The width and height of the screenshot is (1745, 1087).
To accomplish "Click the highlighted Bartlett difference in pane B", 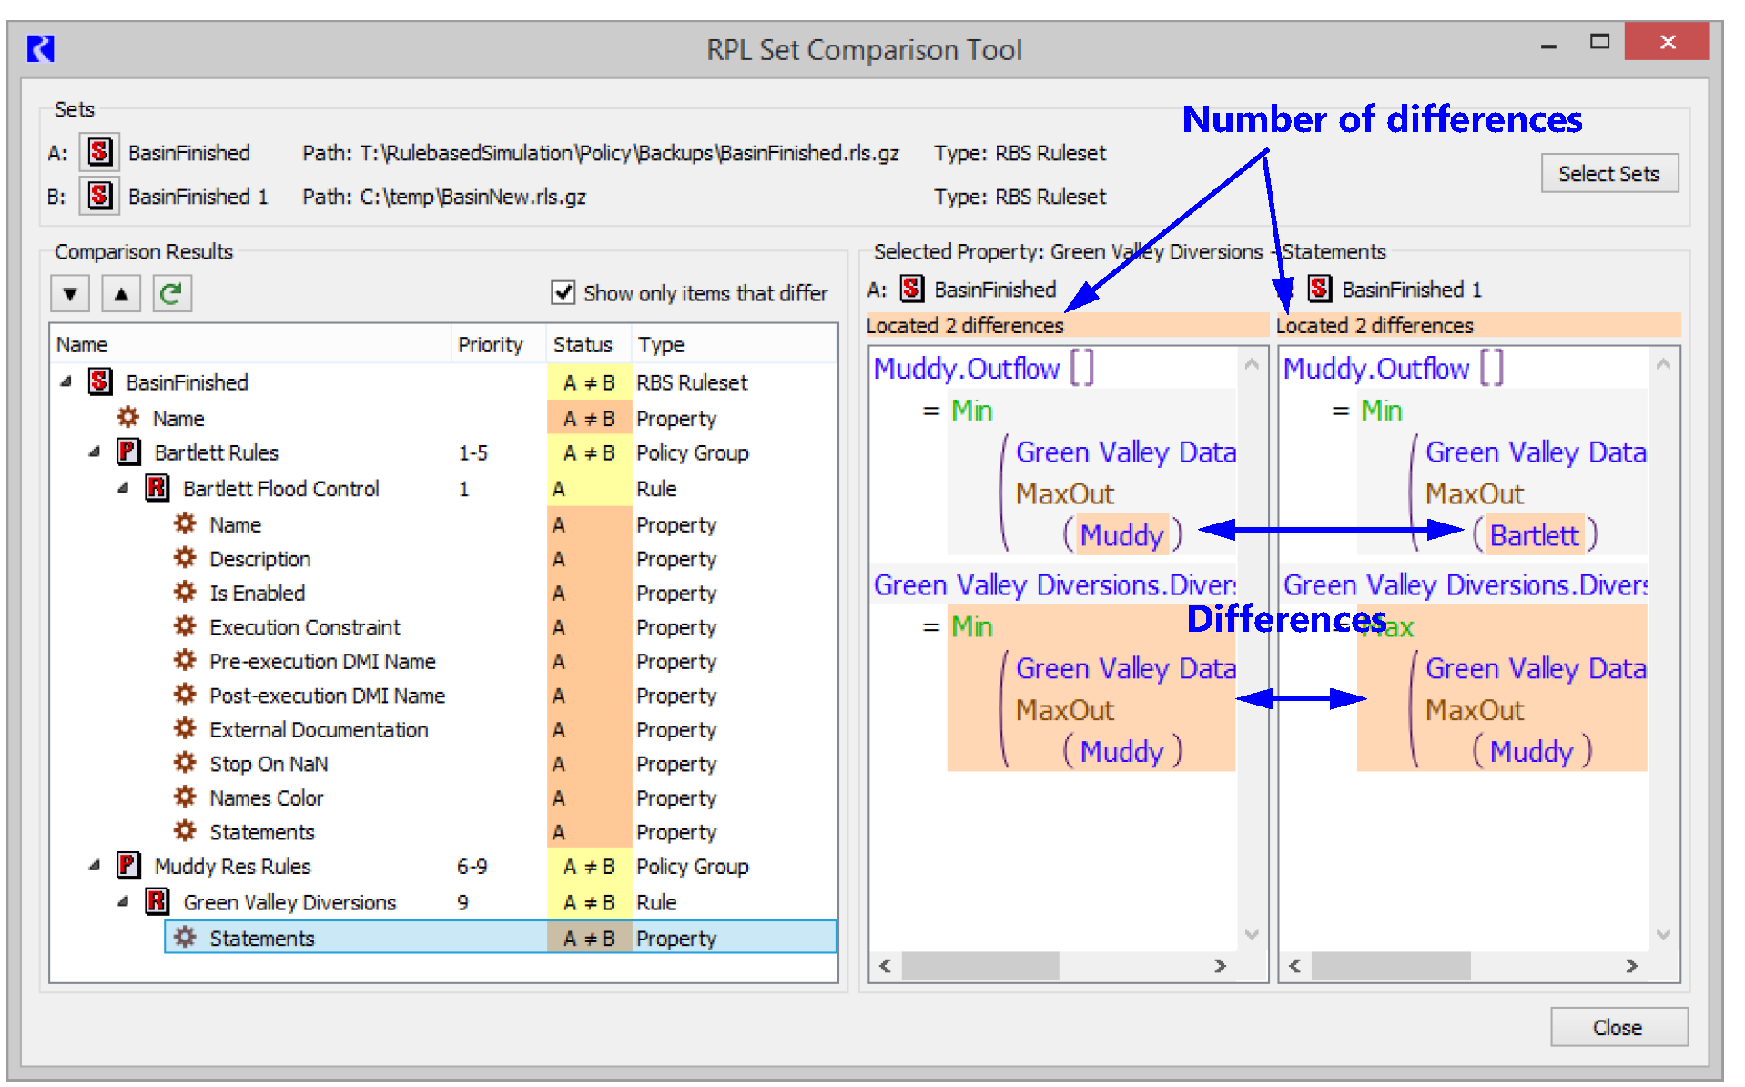I will pos(1534,535).
